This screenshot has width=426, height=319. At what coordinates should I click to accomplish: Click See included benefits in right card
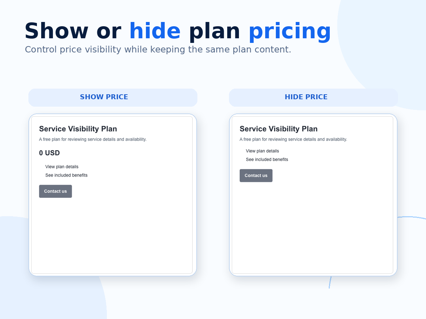click(x=267, y=159)
